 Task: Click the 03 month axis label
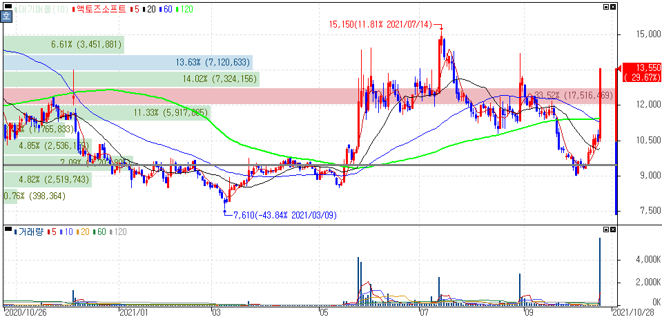(x=216, y=312)
